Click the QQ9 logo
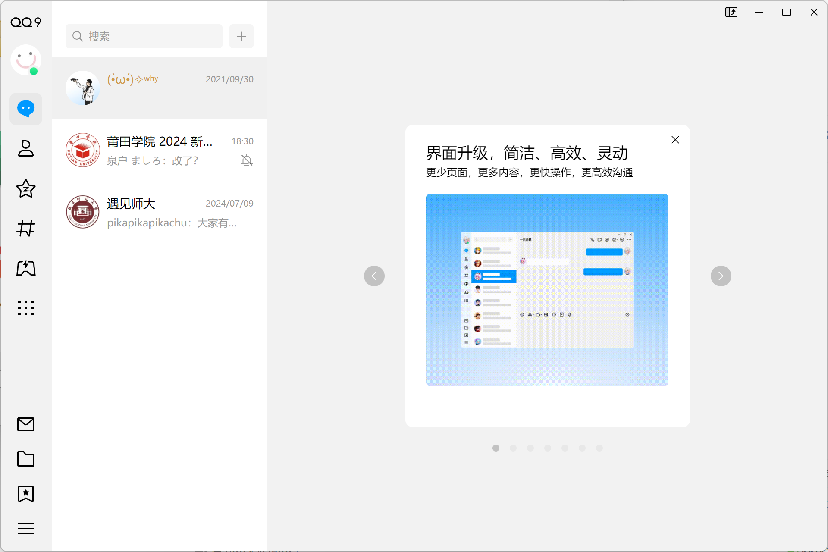Image resolution: width=828 pixels, height=552 pixels. click(x=26, y=22)
